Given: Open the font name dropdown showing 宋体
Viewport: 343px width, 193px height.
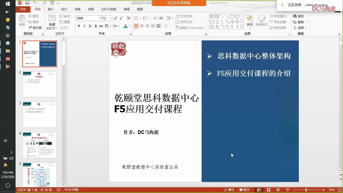Looking at the screenshot, I should pos(100,18).
